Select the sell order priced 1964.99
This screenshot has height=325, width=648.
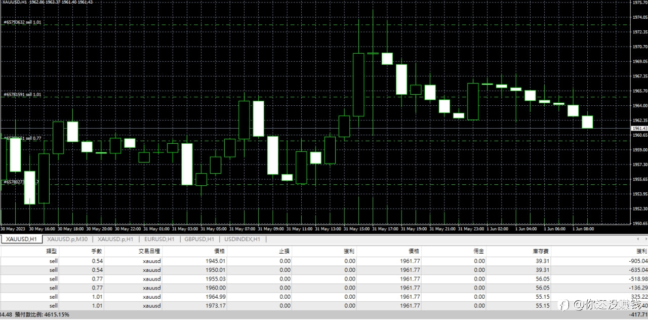(x=324, y=297)
